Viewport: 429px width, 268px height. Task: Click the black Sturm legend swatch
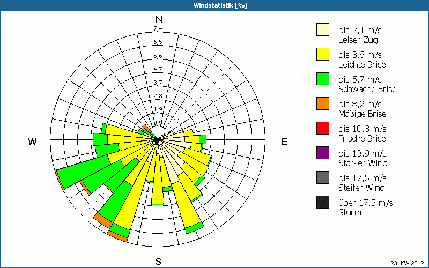323,202
